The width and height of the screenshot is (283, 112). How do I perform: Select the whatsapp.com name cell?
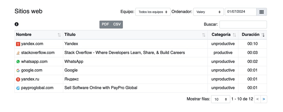[x=39, y=62]
